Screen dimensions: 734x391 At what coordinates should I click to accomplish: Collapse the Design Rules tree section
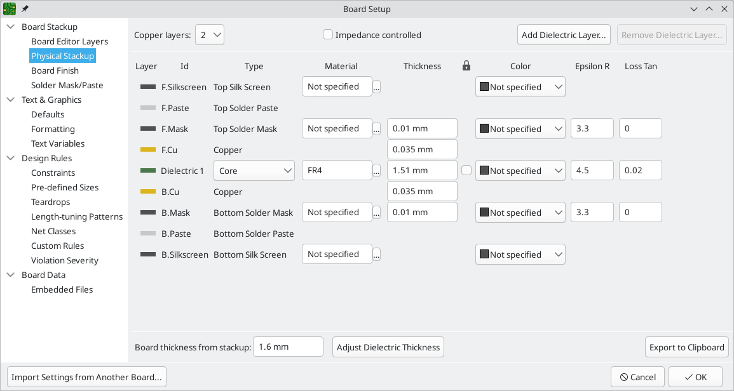point(11,158)
